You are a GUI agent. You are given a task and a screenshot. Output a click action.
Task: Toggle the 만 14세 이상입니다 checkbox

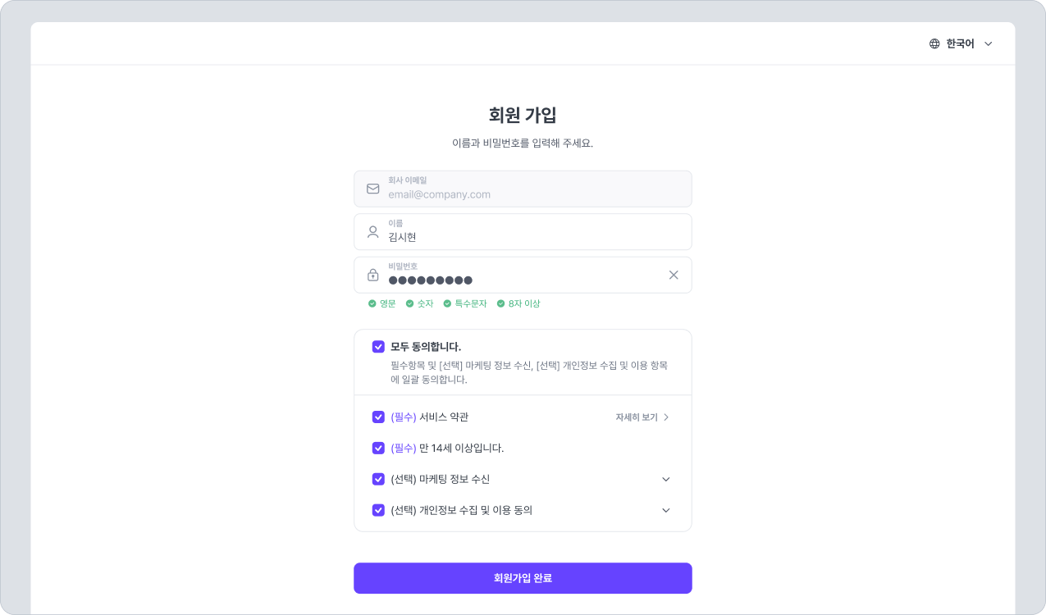(x=378, y=449)
